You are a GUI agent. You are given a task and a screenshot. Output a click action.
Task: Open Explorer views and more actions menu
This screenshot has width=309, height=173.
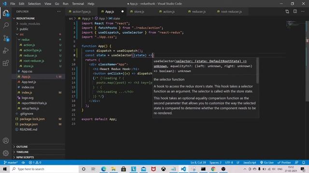pyautogui.click(x=59, y=12)
